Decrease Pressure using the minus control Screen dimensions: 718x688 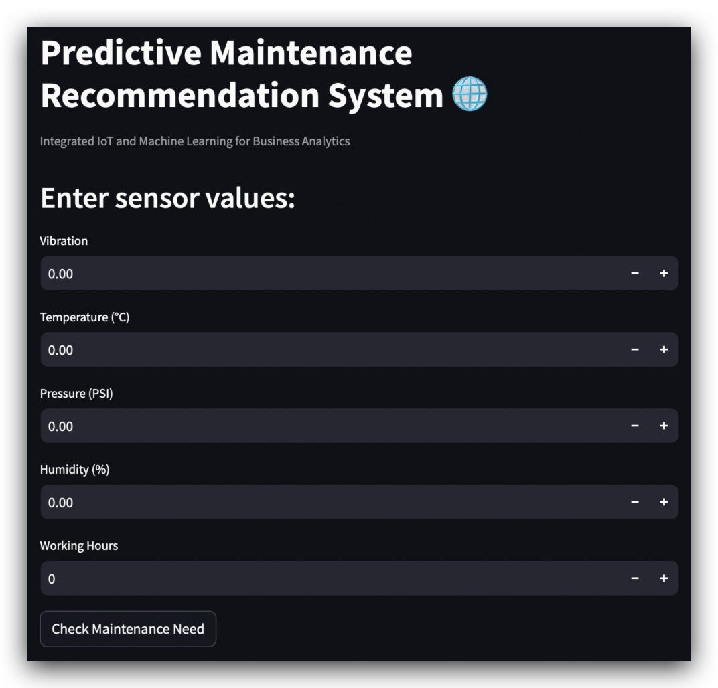point(635,426)
